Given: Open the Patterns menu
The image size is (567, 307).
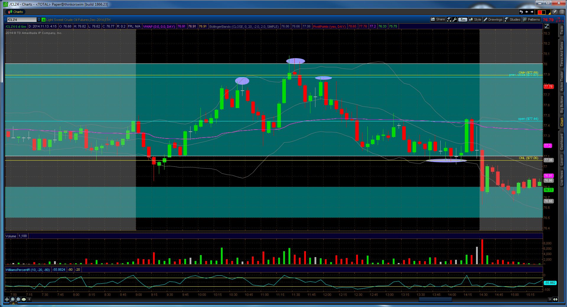Looking at the screenshot, I should coord(531,19).
